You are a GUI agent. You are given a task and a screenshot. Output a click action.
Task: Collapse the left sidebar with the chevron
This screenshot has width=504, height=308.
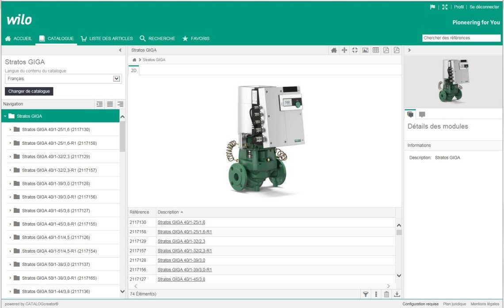tap(120, 50)
